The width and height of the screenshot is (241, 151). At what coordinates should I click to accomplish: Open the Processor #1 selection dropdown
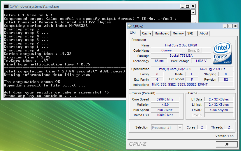point(167,128)
